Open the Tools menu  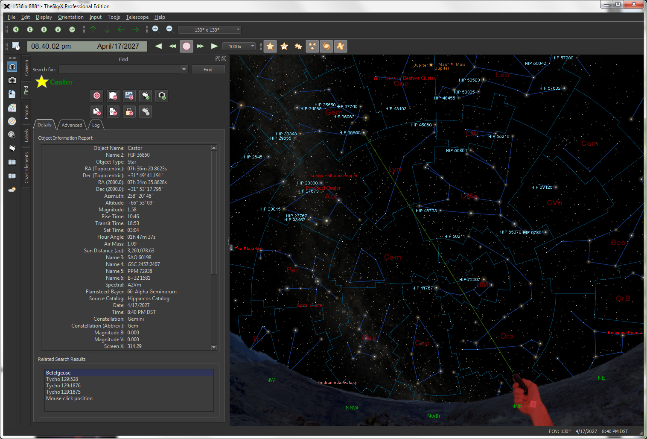pos(114,17)
